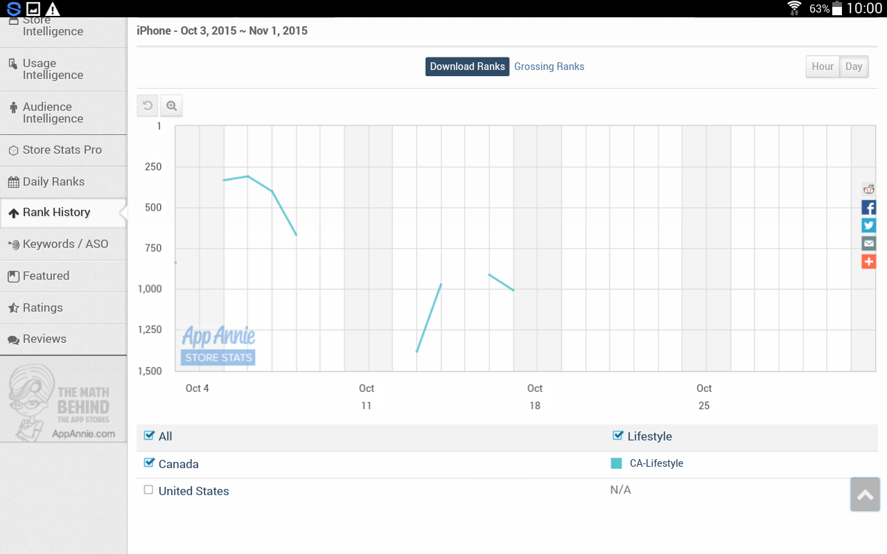Click the Oct 4 axis label
The width and height of the screenshot is (887, 554).
197,388
